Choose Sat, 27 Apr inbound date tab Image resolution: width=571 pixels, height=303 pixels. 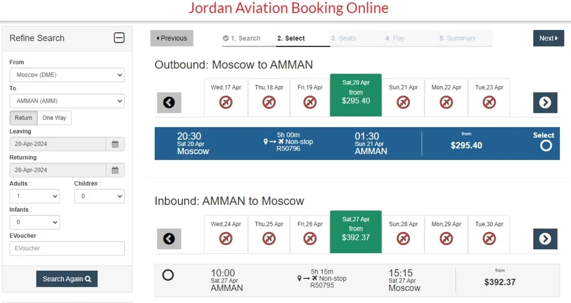tap(356, 232)
